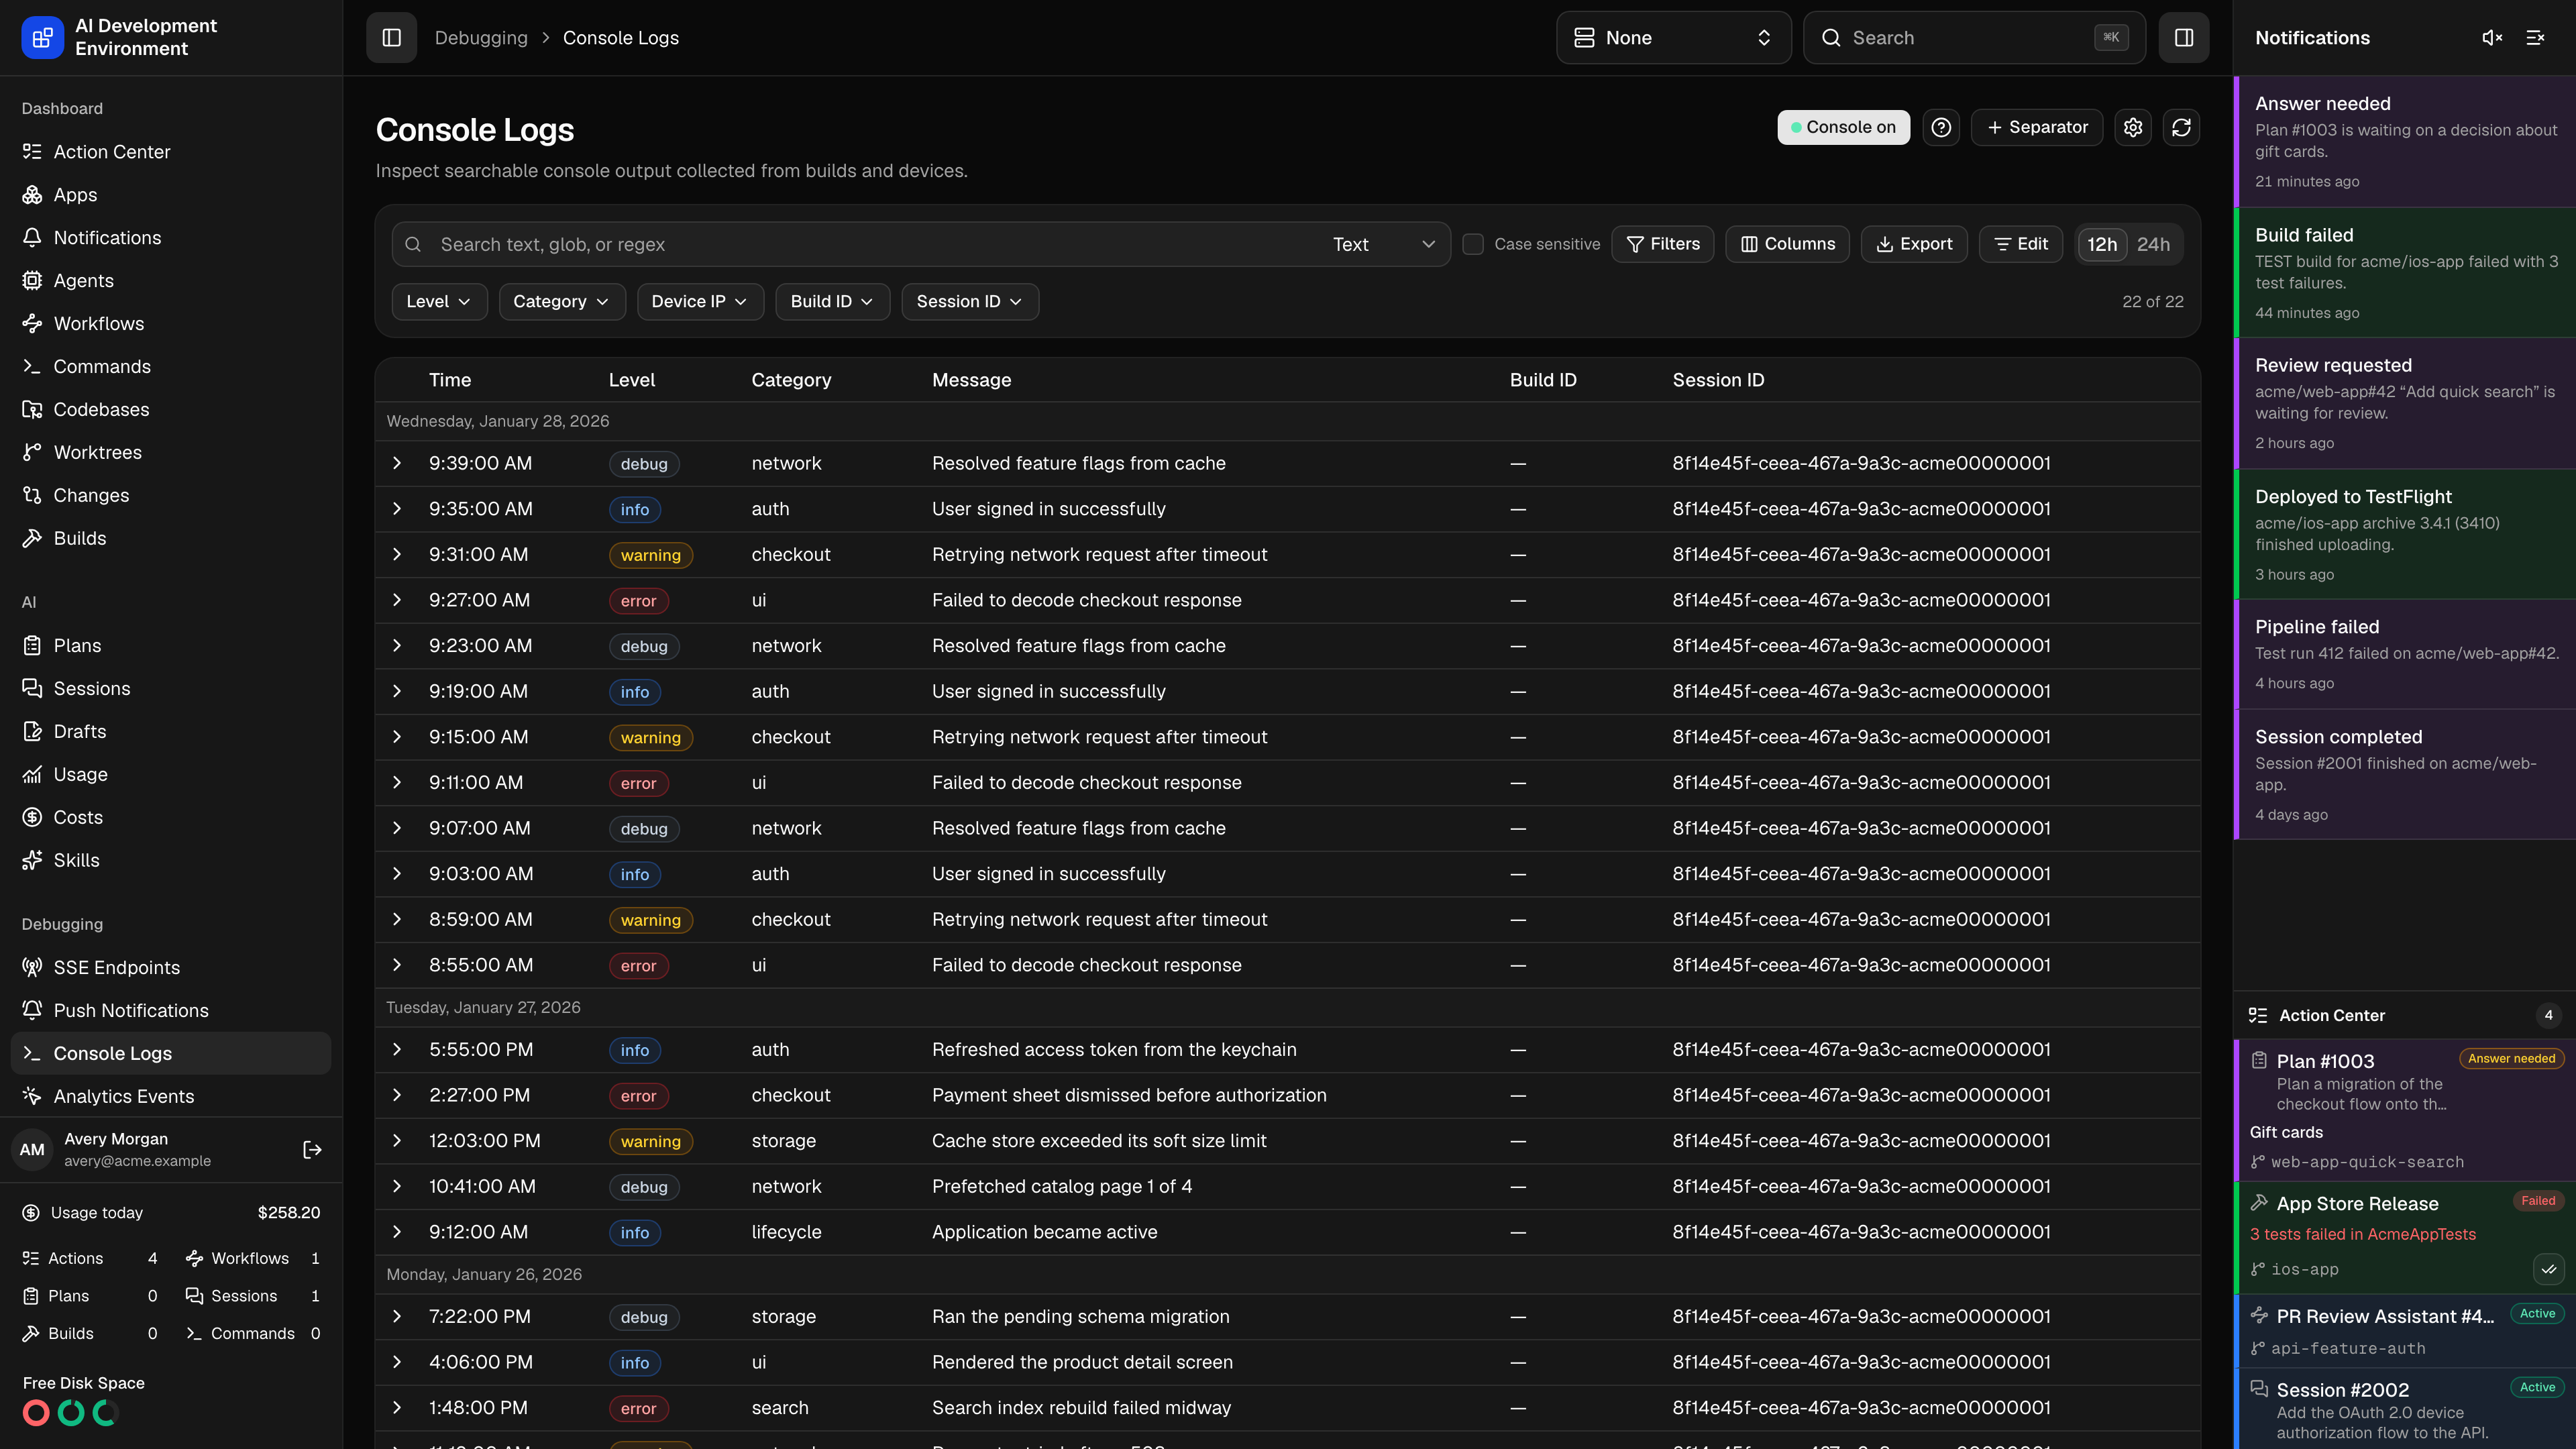Open SSE Endpoints in the sidebar
The image size is (2576, 1449).
(x=171, y=967)
